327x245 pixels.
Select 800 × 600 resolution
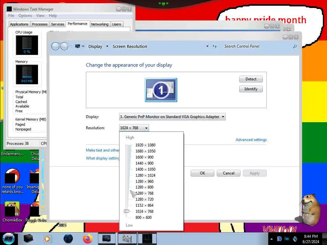click(143, 217)
